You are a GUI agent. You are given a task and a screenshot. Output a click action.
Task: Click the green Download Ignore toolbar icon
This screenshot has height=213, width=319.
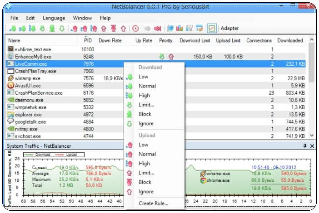[62, 29]
